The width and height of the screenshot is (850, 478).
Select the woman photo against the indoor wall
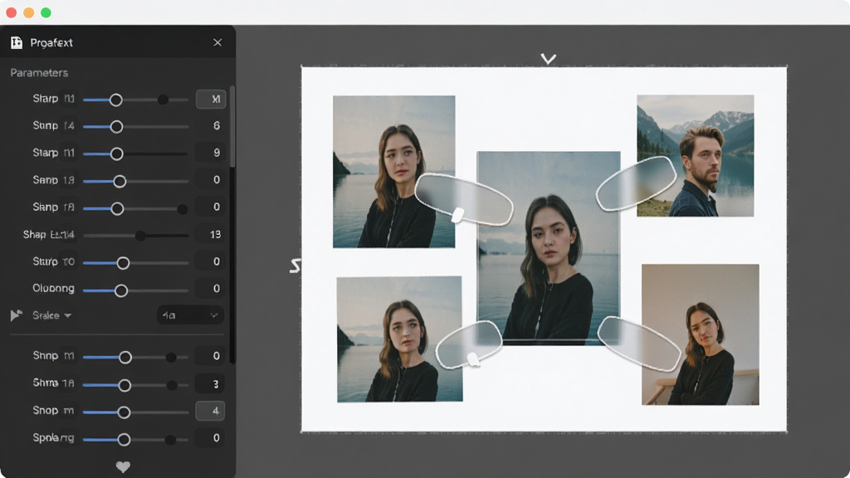point(701,334)
